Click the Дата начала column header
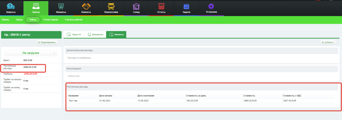The width and height of the screenshot is (342, 120). pos(106,96)
